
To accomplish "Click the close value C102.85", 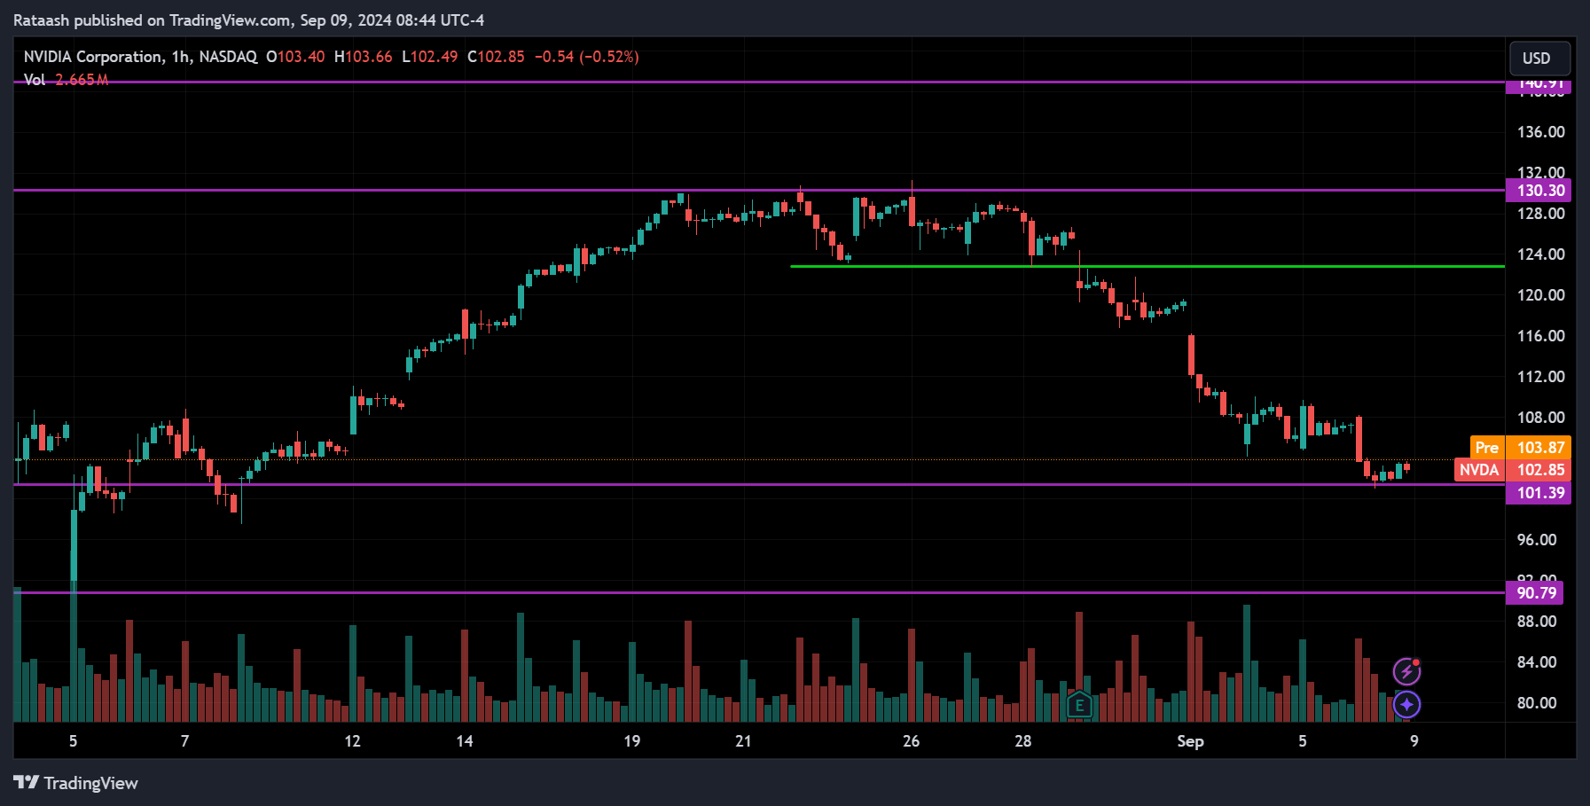I will pyautogui.click(x=496, y=57).
